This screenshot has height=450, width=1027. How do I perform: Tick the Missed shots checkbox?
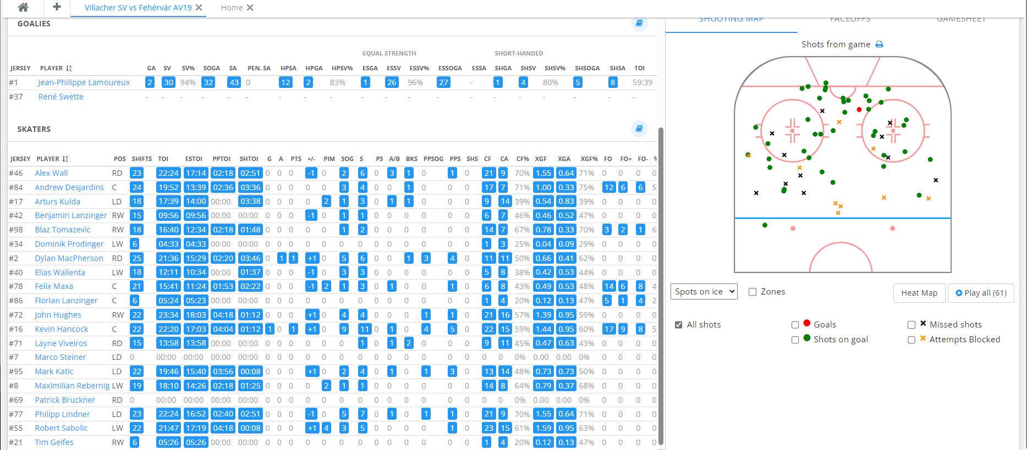point(911,325)
